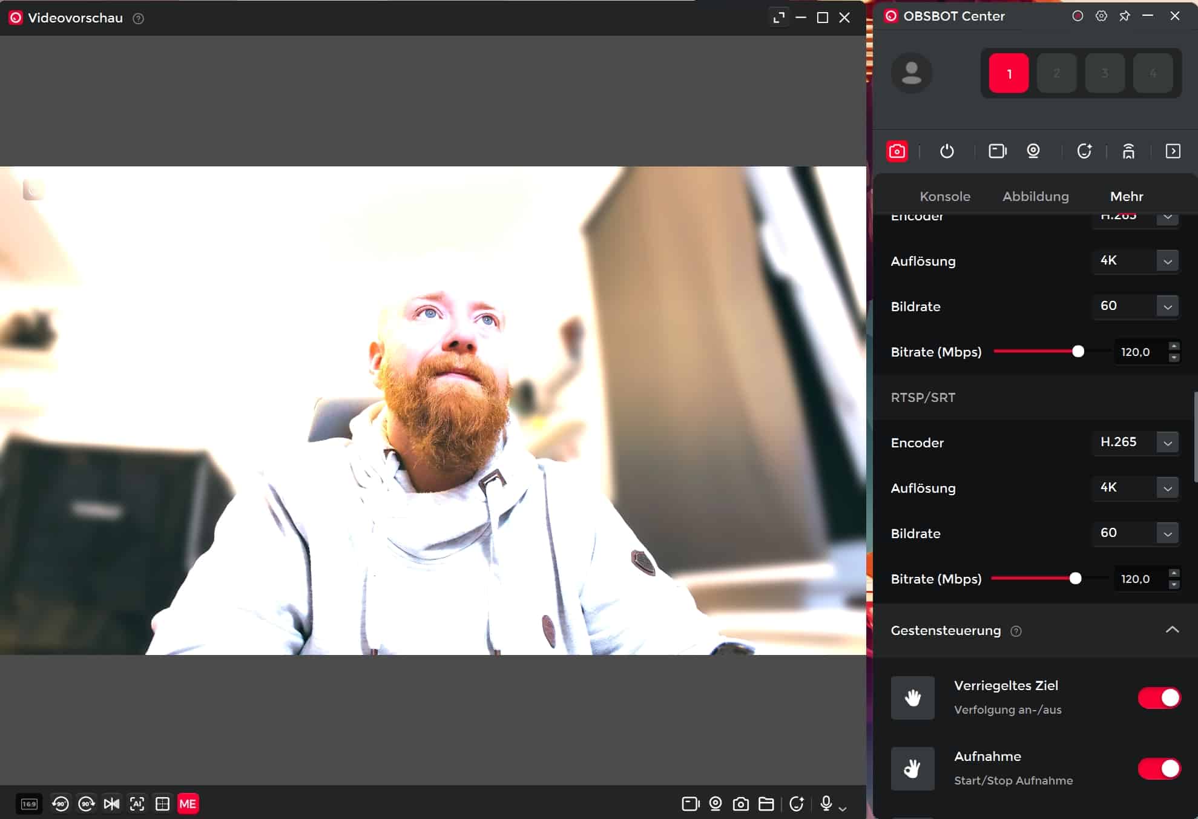Take a snapshot with the camera icon
This screenshot has height=819, width=1198.
pyautogui.click(x=740, y=804)
